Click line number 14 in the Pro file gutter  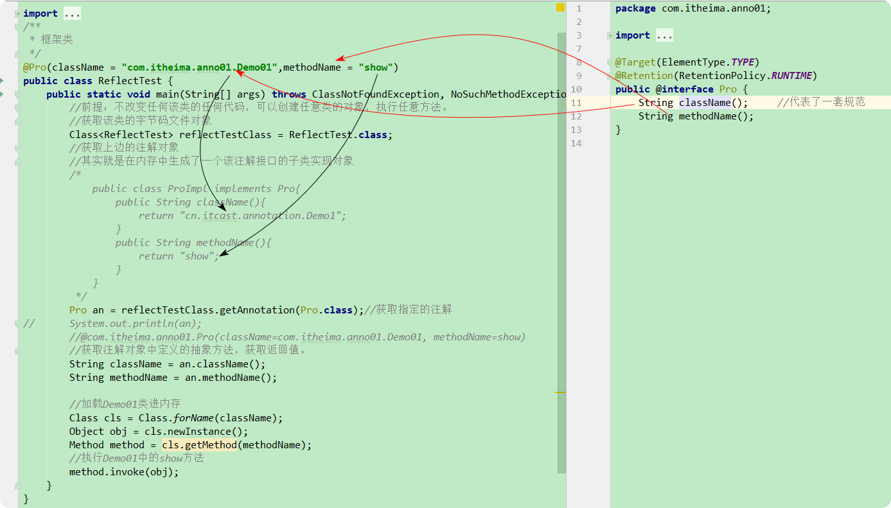click(x=576, y=143)
